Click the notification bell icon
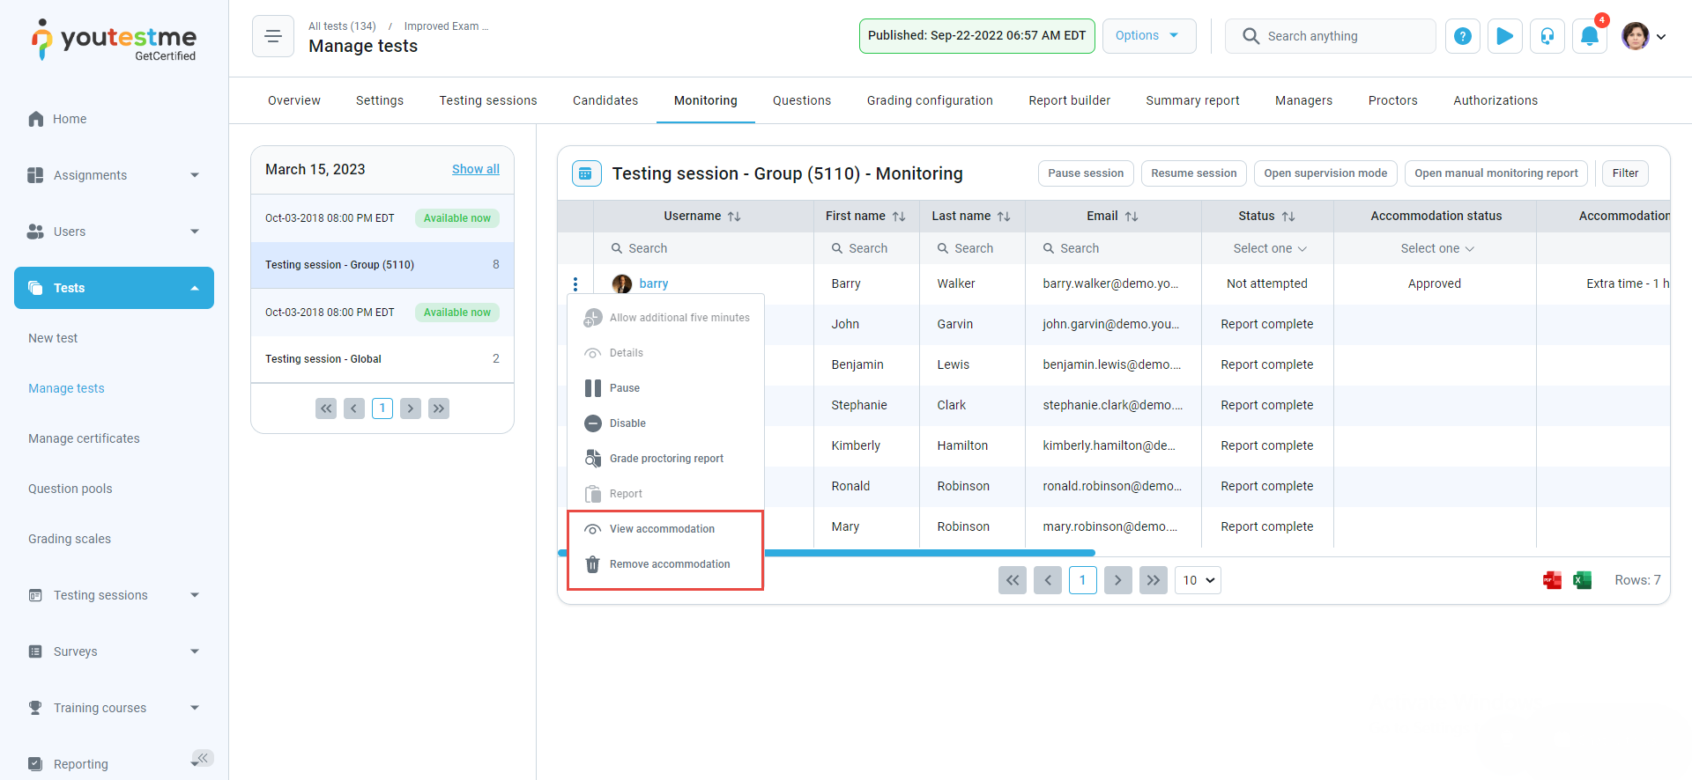The image size is (1692, 780). pyautogui.click(x=1589, y=36)
